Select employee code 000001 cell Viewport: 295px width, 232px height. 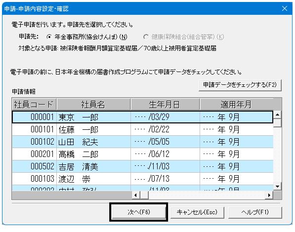34,117
